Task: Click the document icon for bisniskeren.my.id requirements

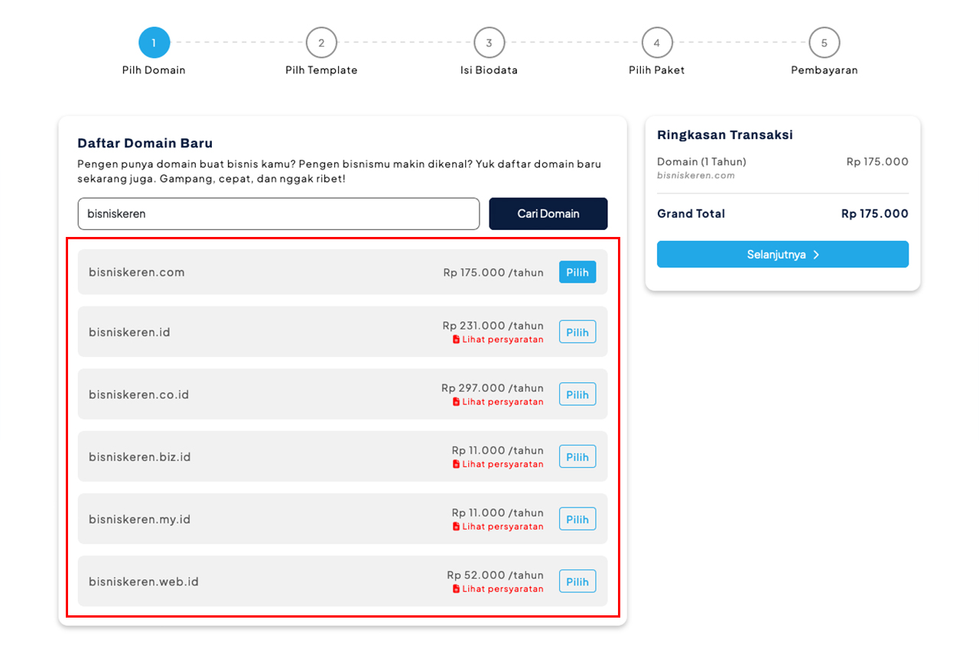Action: [x=456, y=527]
